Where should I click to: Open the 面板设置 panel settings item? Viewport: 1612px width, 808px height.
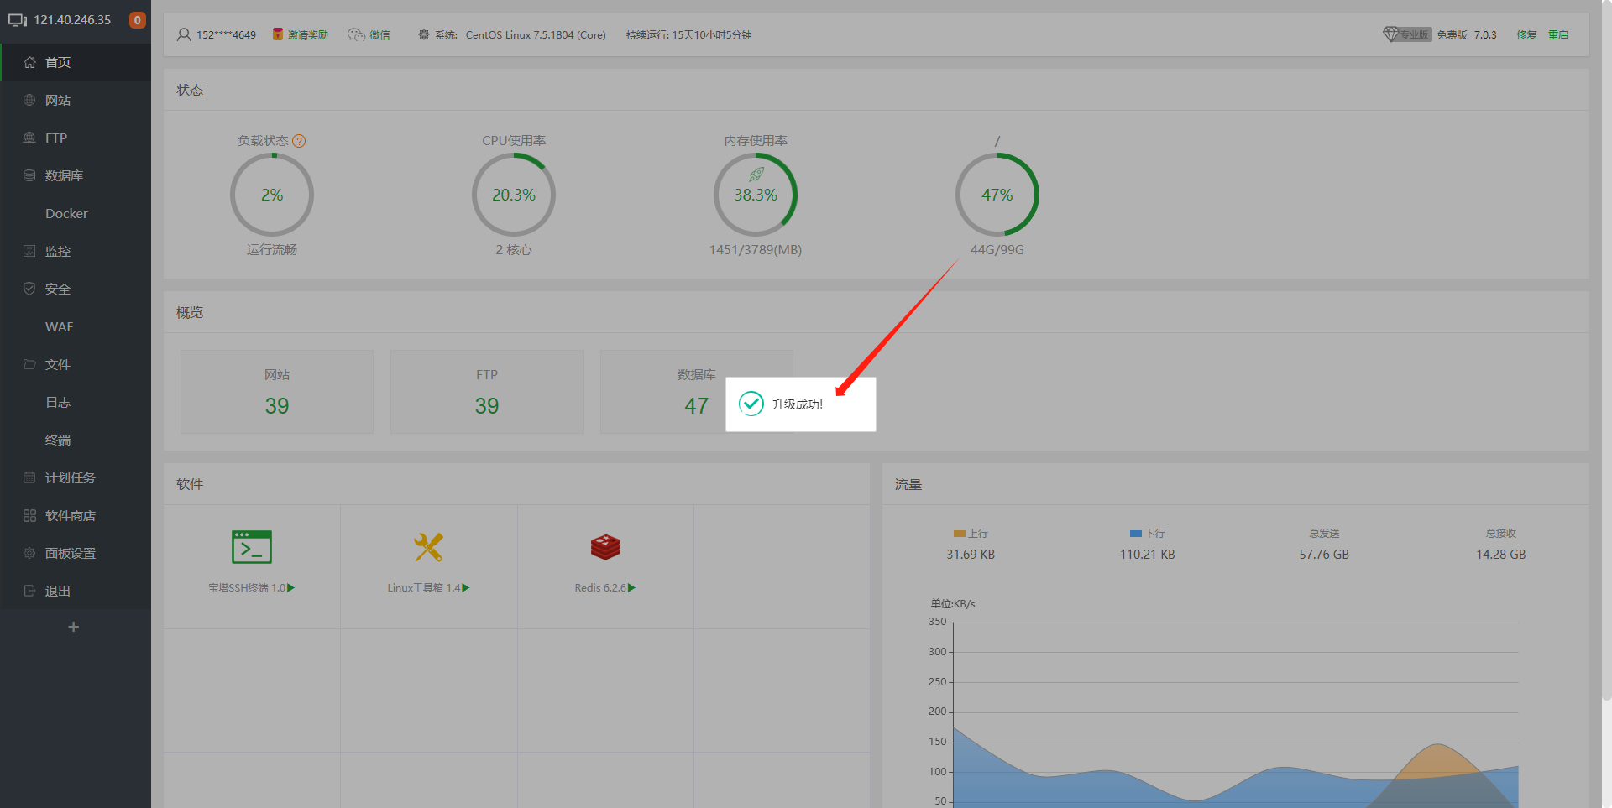(x=76, y=553)
